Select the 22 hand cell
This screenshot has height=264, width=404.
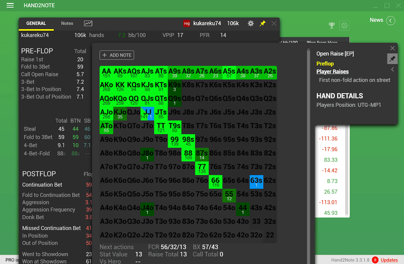coord(270,237)
